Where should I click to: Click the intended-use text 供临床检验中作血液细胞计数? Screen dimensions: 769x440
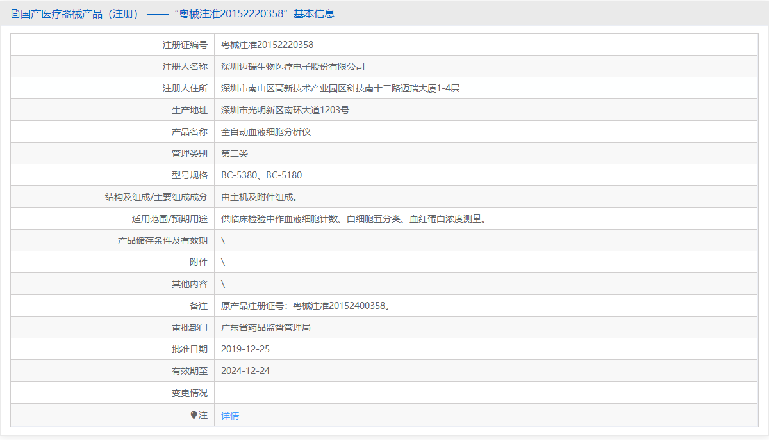point(279,219)
